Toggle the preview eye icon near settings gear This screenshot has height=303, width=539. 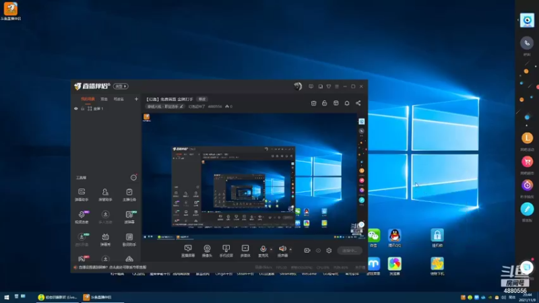pos(318,250)
